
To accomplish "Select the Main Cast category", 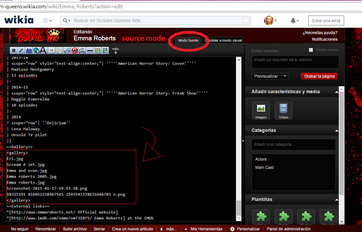I will pyautogui.click(x=264, y=168).
